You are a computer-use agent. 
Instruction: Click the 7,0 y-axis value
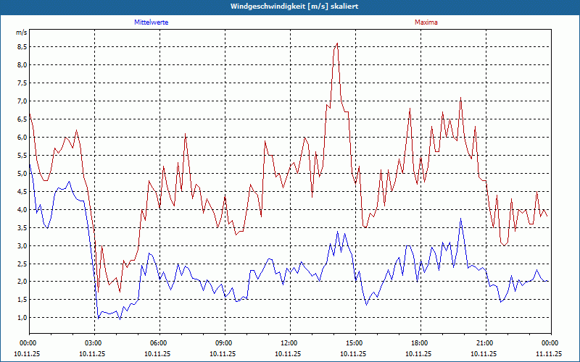tap(22, 101)
